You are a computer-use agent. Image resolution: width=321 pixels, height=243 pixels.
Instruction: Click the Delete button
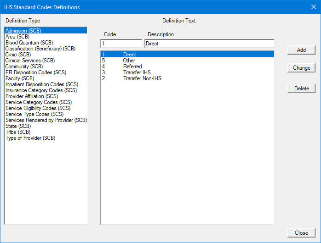pos(301,88)
